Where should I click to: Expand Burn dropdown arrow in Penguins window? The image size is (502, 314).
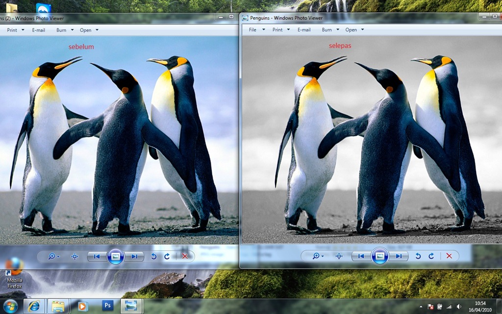338,29
